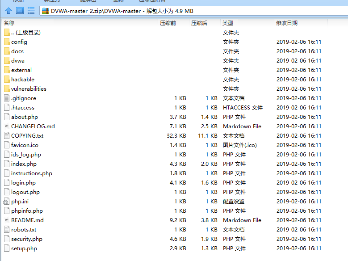This screenshot has height=261, width=348.
Task: Click the favicon.ico file icon
Action: [x=7, y=145]
